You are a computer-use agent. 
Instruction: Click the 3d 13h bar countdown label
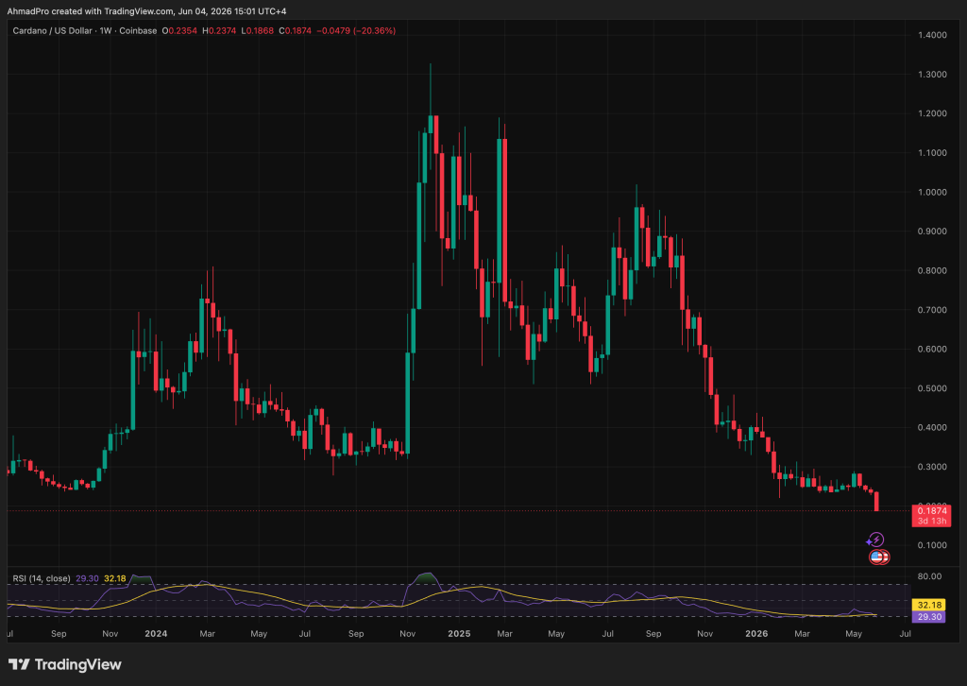[931, 521]
